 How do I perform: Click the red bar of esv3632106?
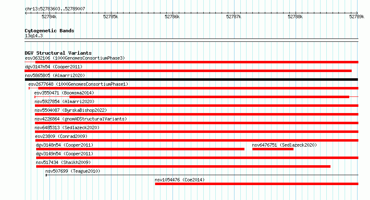click(197, 62)
